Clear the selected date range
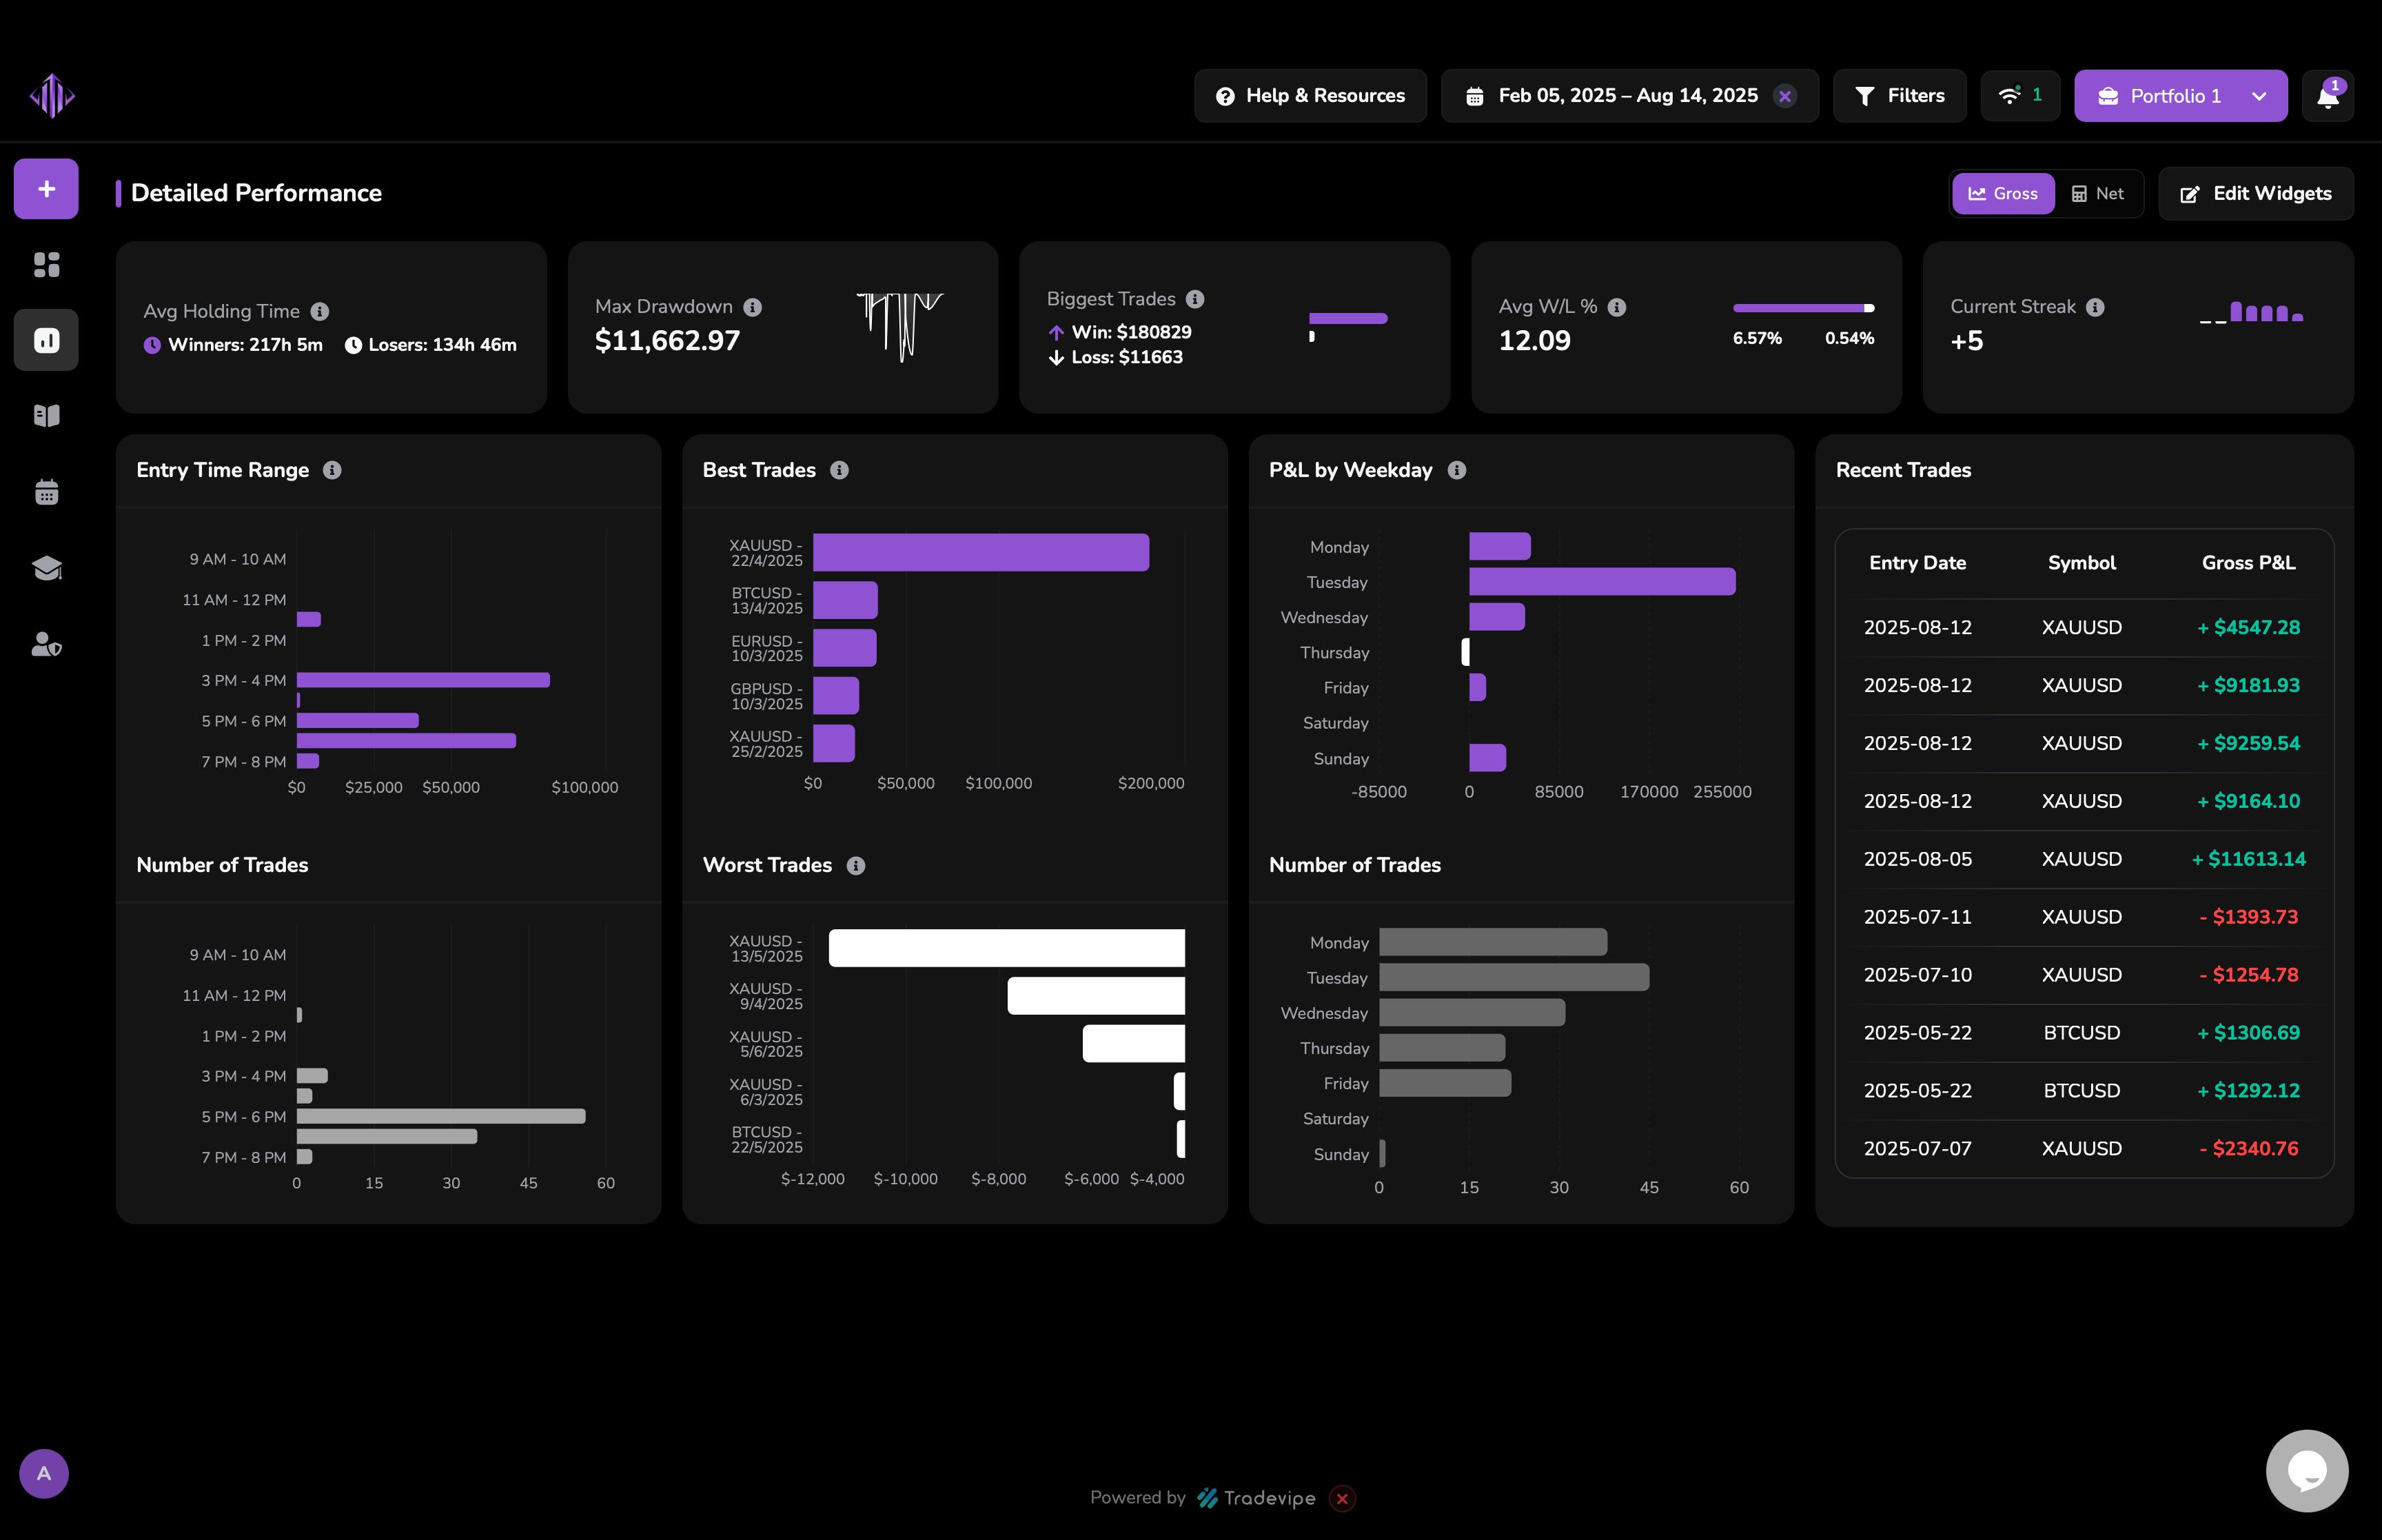2382x1540 pixels. point(1784,96)
